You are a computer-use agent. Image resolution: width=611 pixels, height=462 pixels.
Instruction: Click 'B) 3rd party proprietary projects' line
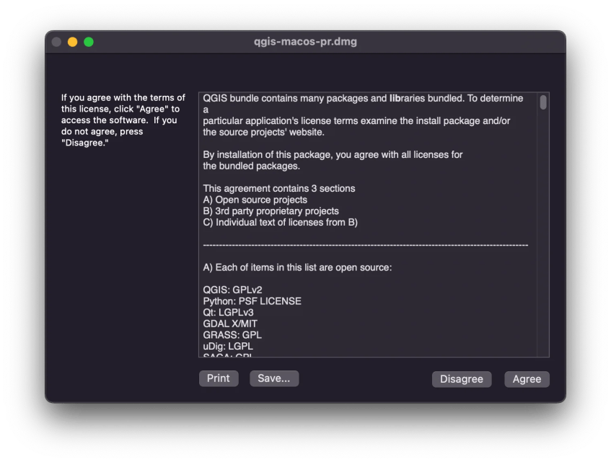pos(271,211)
